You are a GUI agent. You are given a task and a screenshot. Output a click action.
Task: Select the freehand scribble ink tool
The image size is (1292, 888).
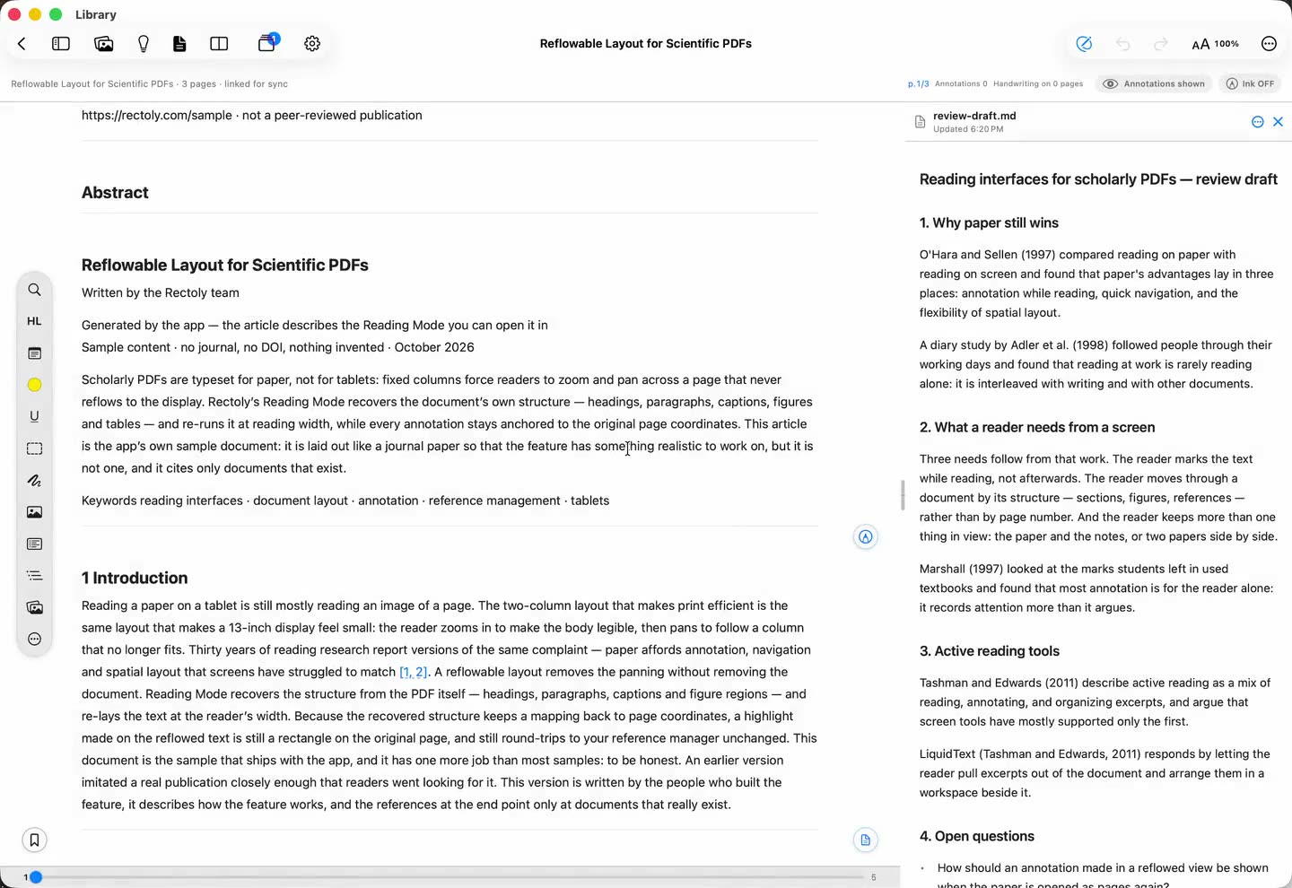tap(34, 480)
